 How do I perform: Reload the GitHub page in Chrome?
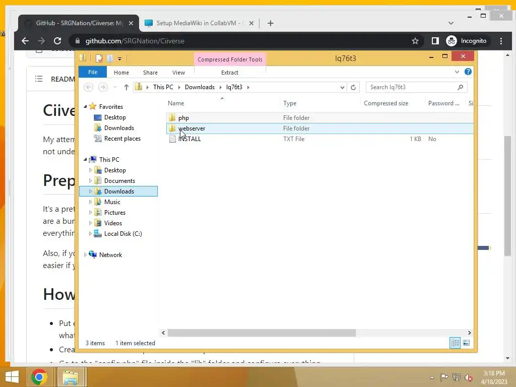coord(57,41)
